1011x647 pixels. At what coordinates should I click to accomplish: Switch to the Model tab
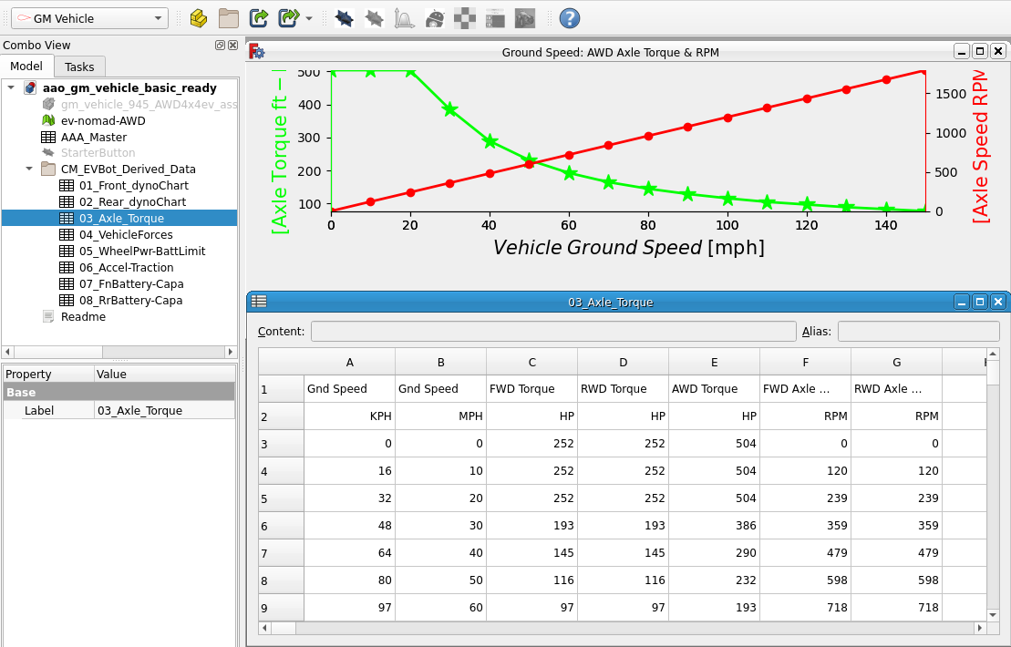pos(26,67)
